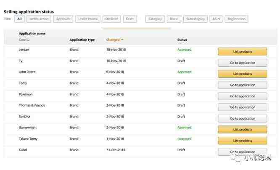280x170 pixels.
Task: Click the SanDisk application name
Action: point(25,117)
